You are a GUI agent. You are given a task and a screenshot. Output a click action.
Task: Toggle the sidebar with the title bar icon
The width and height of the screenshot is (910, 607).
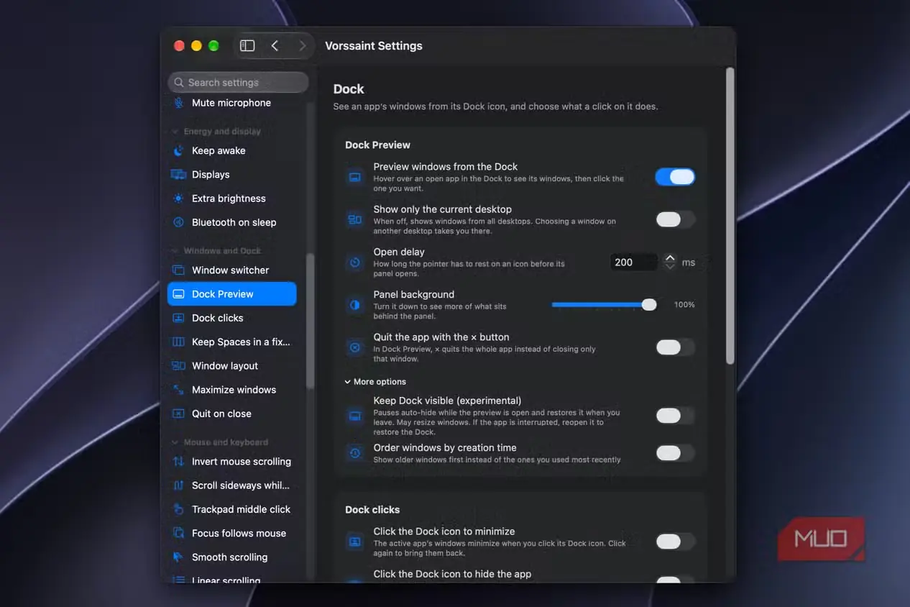(247, 45)
